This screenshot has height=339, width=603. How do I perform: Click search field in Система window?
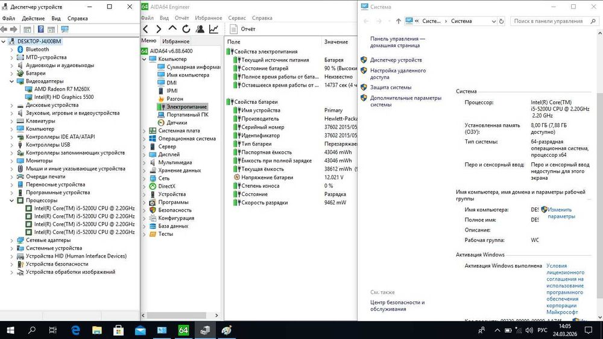click(x=554, y=21)
